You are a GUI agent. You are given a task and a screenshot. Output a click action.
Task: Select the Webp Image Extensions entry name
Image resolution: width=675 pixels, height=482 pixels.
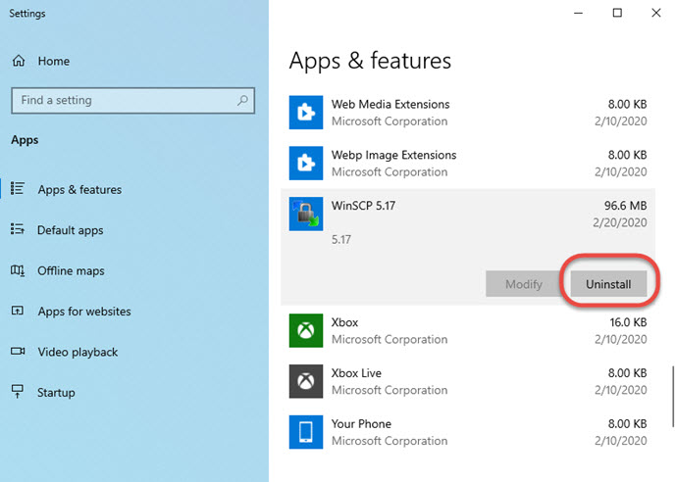(393, 155)
